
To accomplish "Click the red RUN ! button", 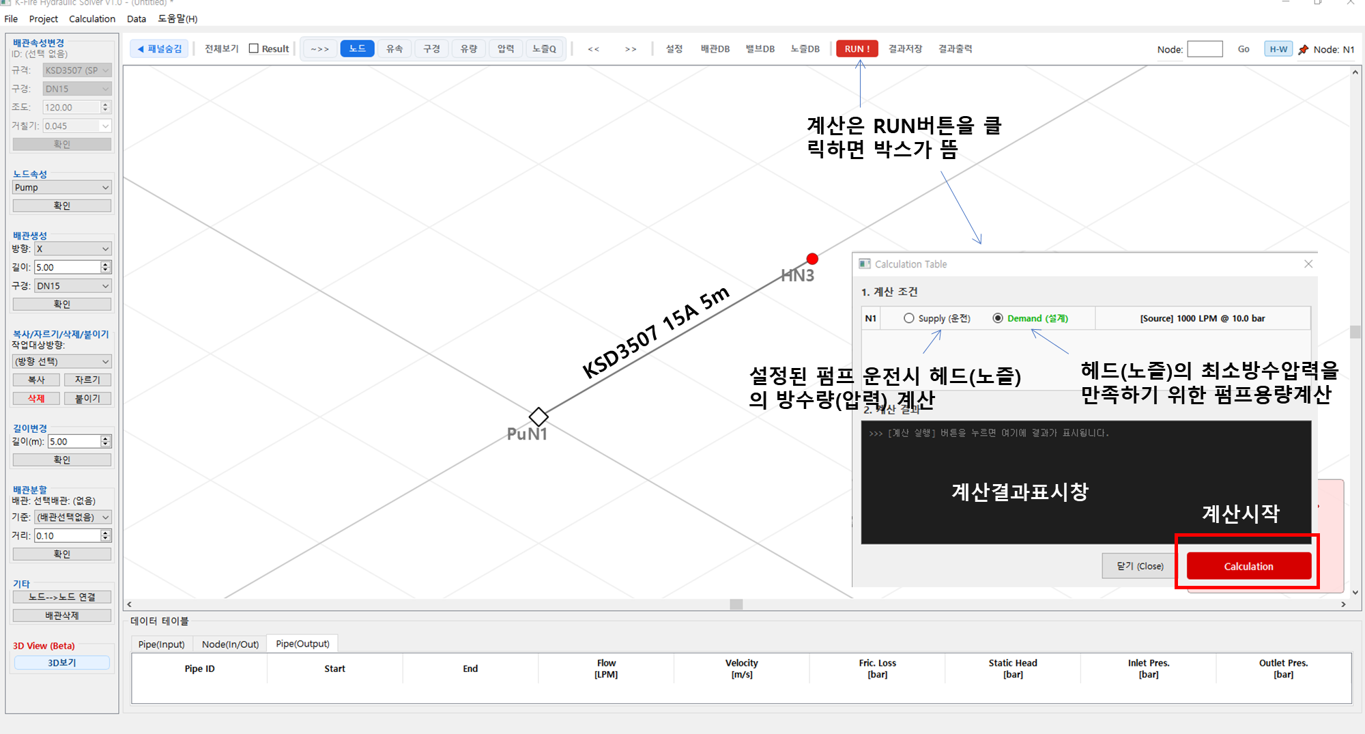I will [x=857, y=49].
